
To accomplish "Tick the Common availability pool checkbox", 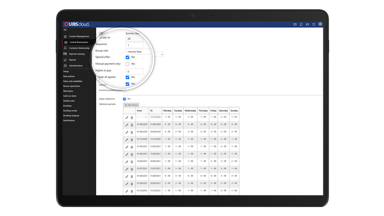I will (124, 90).
